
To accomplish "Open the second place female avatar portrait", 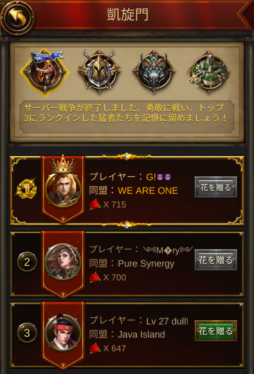I will pyautogui.click(x=63, y=262).
